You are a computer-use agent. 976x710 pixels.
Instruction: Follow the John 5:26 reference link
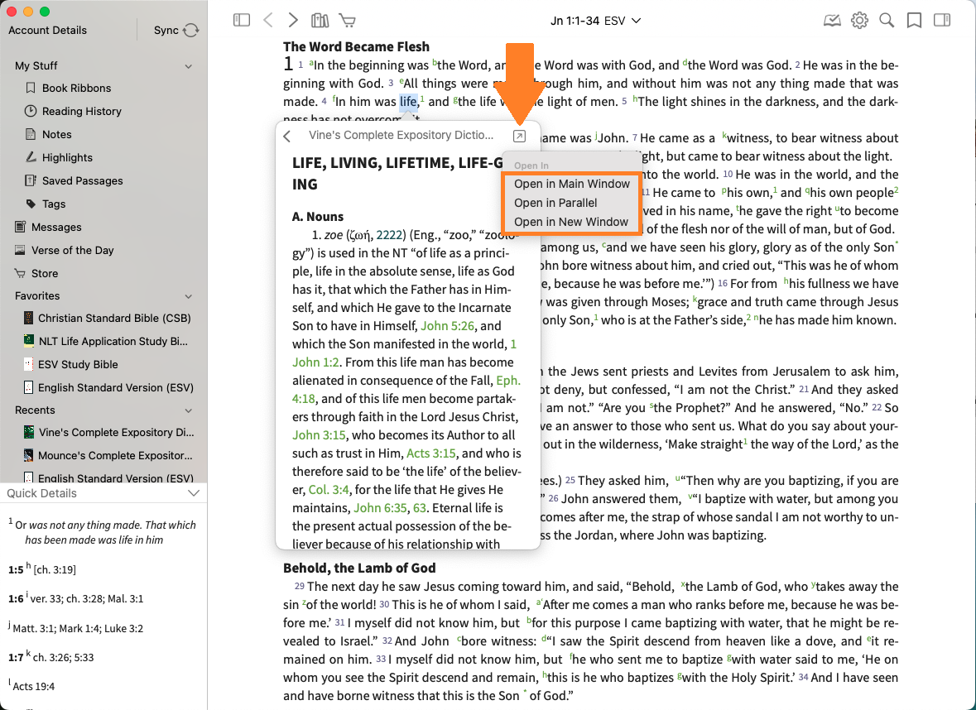click(448, 326)
